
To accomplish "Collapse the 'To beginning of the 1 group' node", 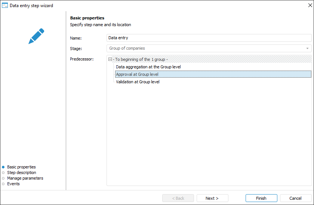I will pos(110,59).
